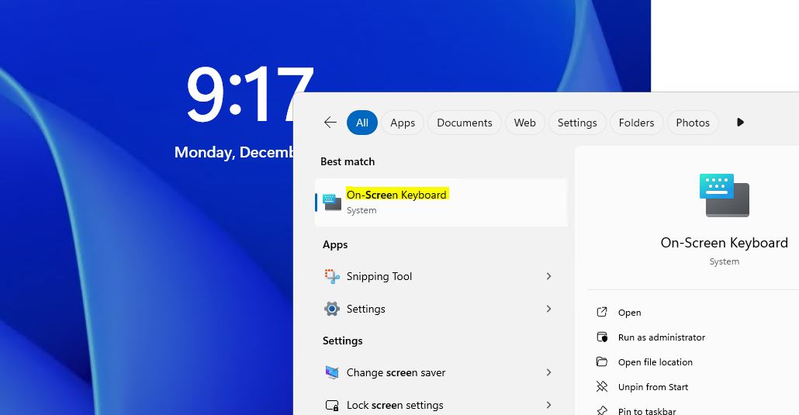Open the On-Screen Keyboard best match result
Screen dimensions: 799x415
coord(441,202)
